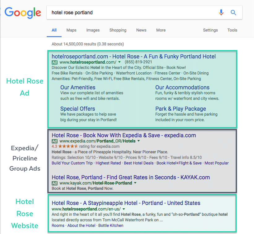Open 'Hotel Rose - A Staypineapple Hotel' result

tap(126, 203)
